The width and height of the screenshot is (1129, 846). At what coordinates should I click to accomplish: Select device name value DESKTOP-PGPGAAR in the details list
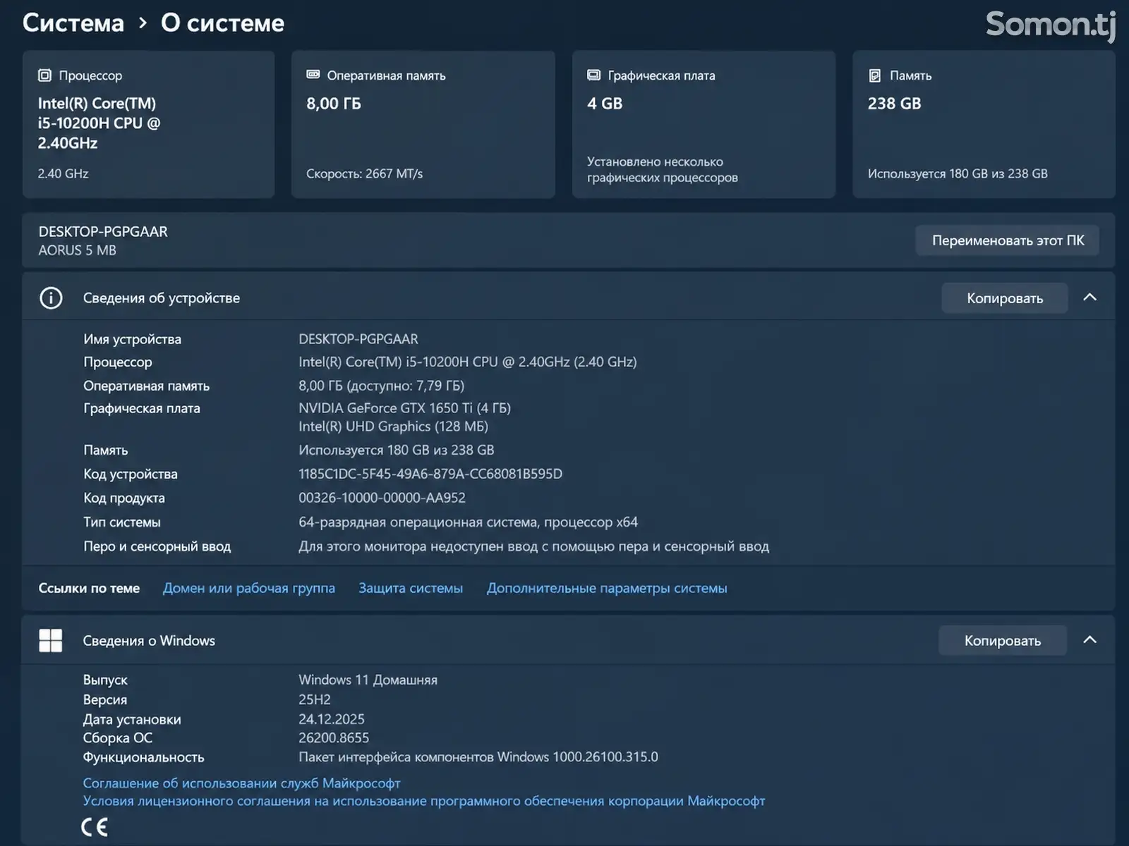pos(358,339)
